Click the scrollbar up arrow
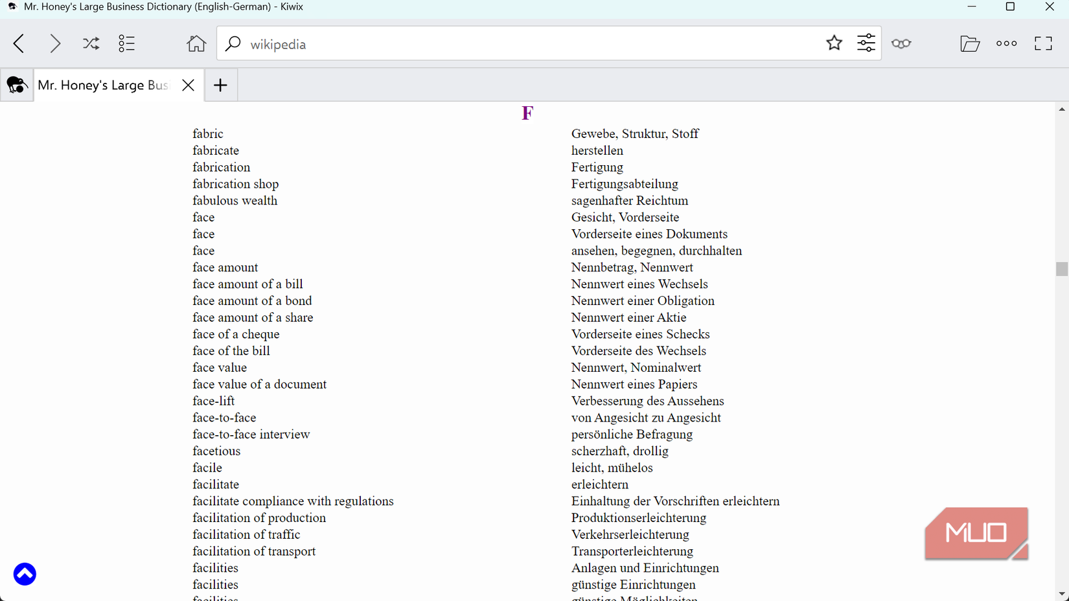This screenshot has width=1069, height=601. tap(1061, 109)
